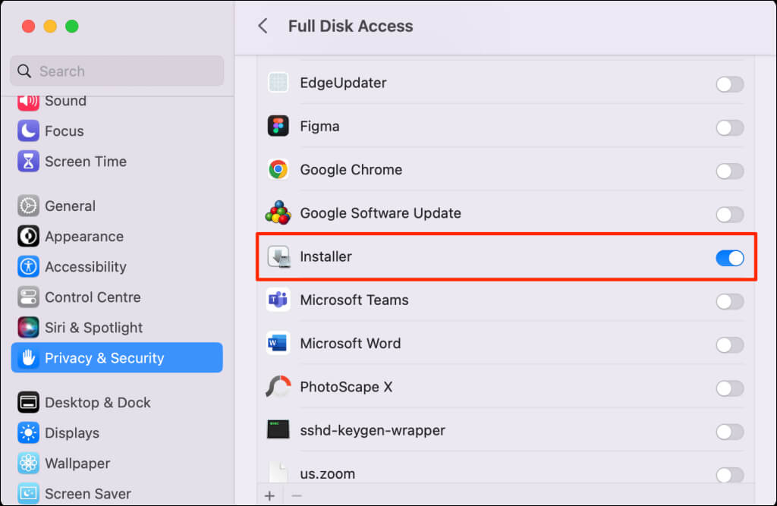This screenshot has height=506, width=777.
Task: Select the Microsoft Word row label
Action: [351, 344]
